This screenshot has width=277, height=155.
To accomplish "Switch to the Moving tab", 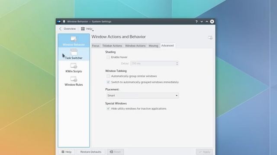I will click(x=153, y=46).
